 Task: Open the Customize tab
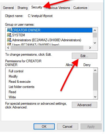point(80,8)
